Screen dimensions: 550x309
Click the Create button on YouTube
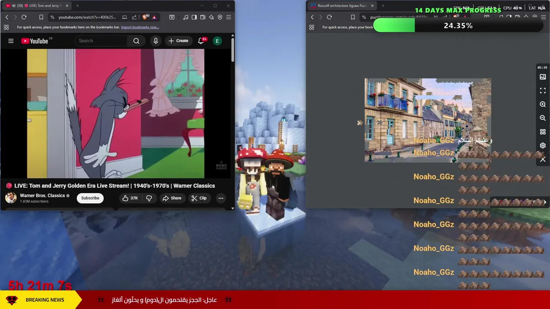coord(178,41)
